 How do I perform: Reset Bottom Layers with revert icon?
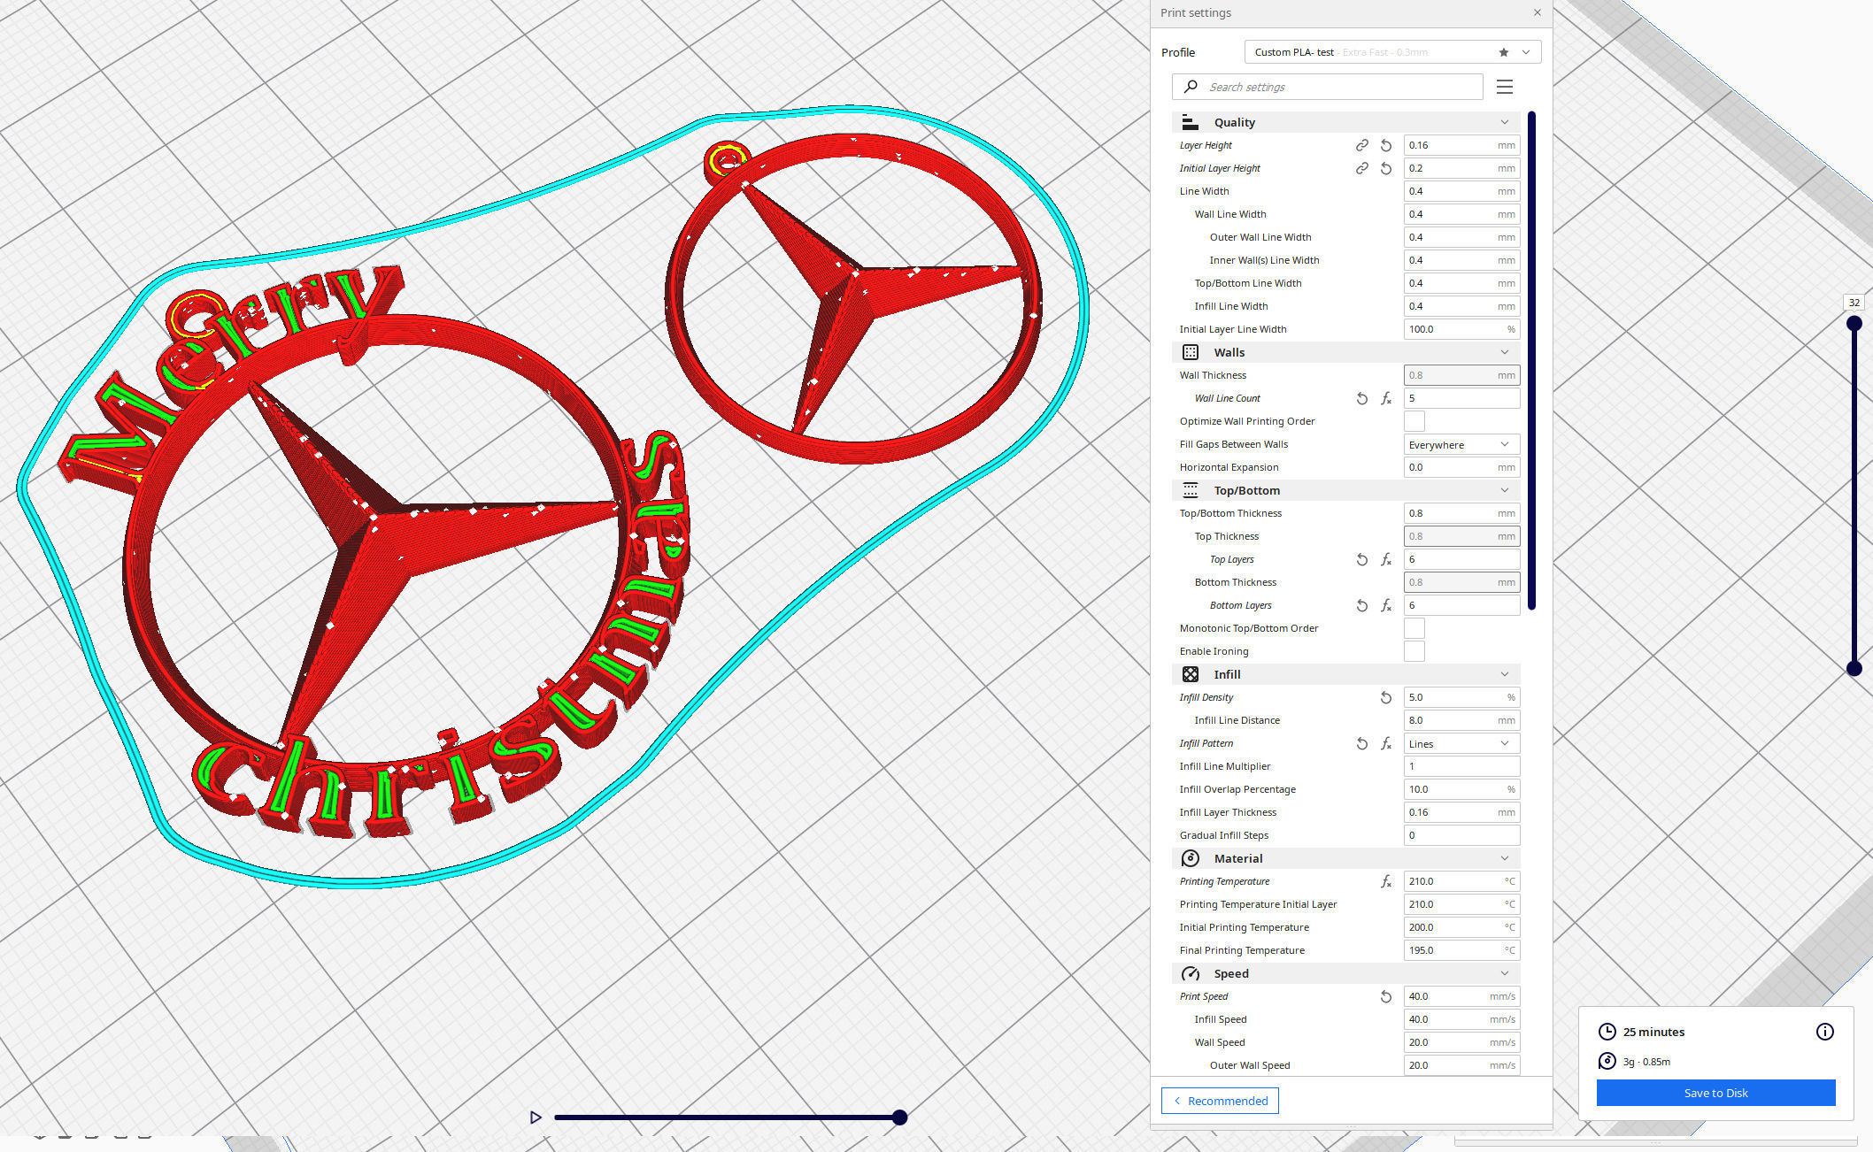1362,605
